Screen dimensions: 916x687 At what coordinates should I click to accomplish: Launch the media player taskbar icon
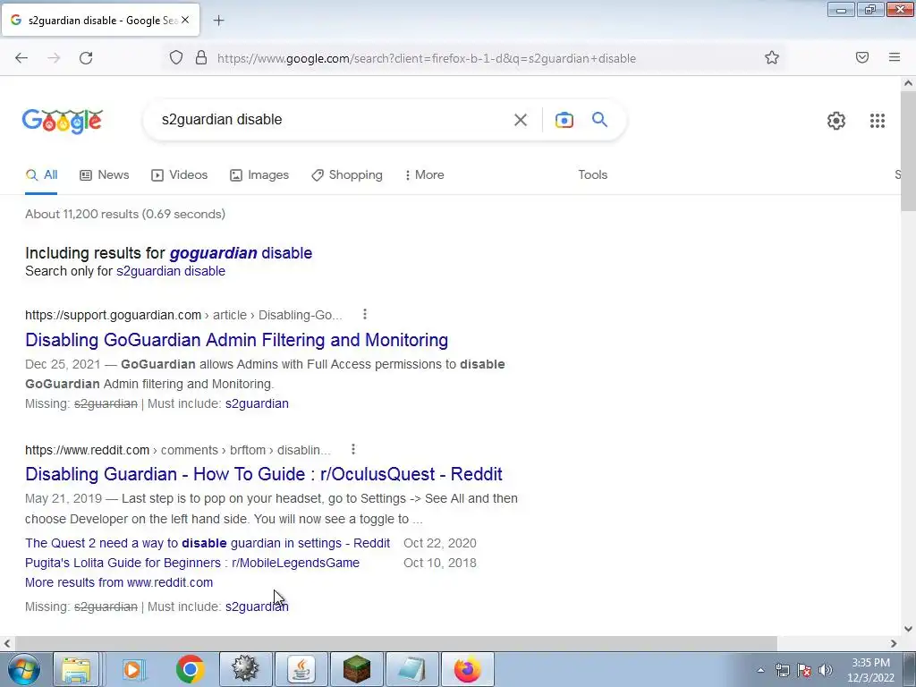[x=133, y=669]
